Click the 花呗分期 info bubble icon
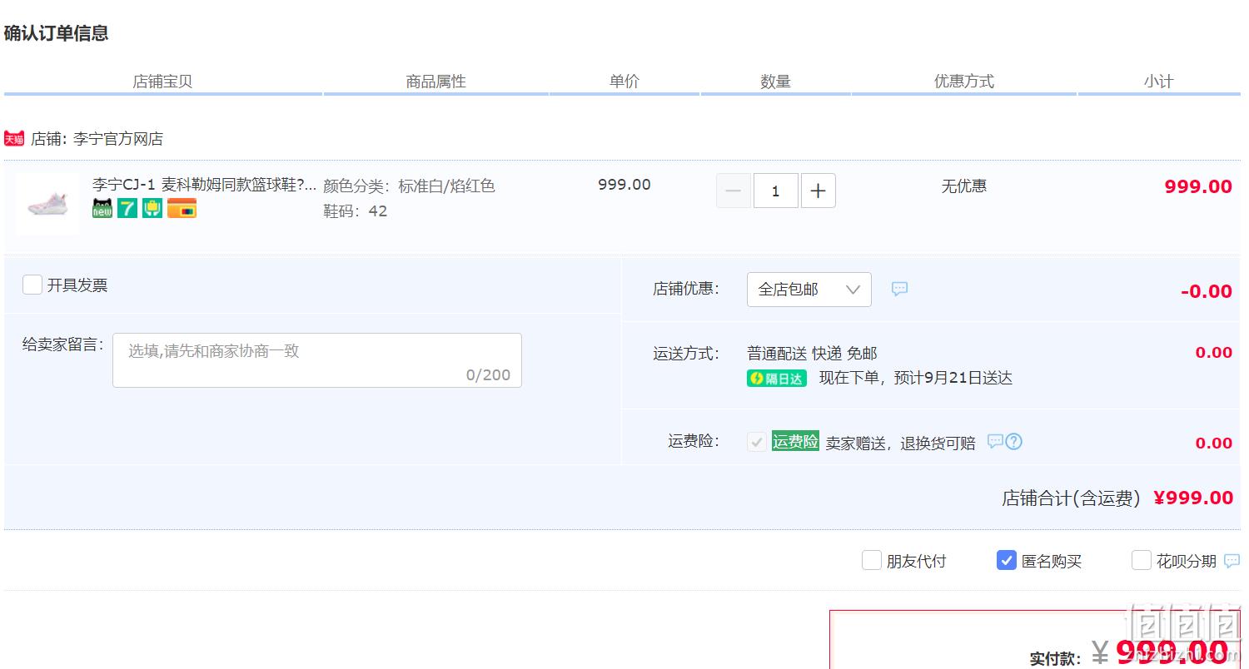1249x669 pixels. pyautogui.click(x=1232, y=561)
